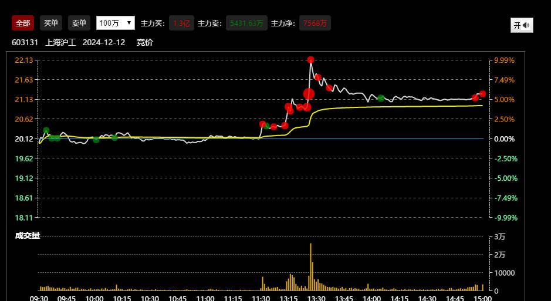The image size is (551, 301).
Task: Select the 全部 filter tab
Action: coord(23,23)
